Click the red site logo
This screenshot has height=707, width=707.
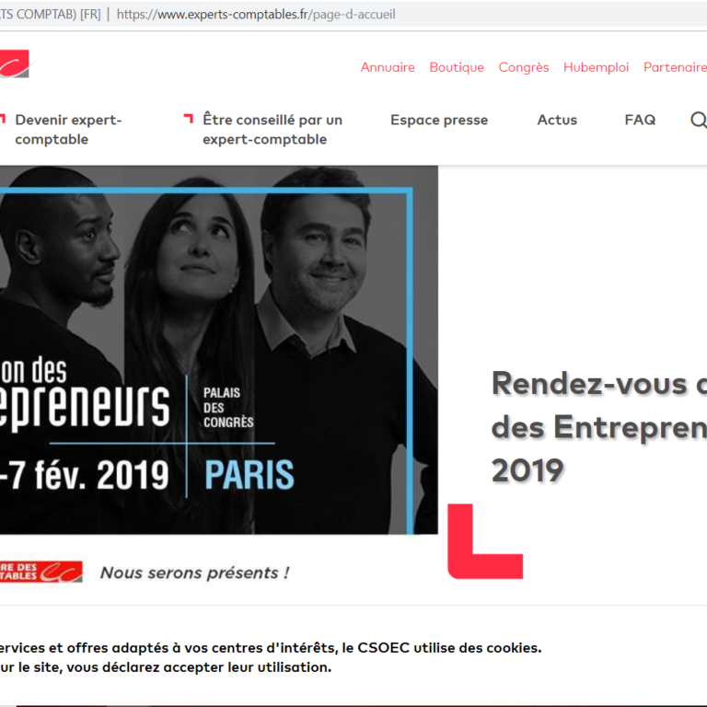pyautogui.click(x=15, y=64)
